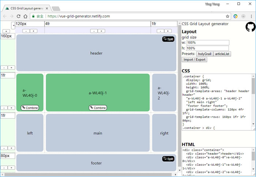Click plus button under 4fr column

pyautogui.click(x=101, y=31)
